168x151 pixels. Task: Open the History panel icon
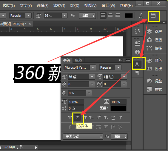(137, 31)
